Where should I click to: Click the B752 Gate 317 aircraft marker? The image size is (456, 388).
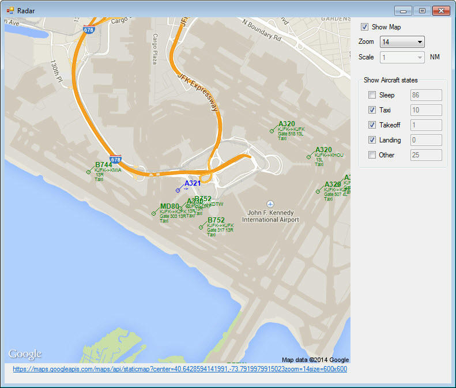pyautogui.click(x=201, y=227)
